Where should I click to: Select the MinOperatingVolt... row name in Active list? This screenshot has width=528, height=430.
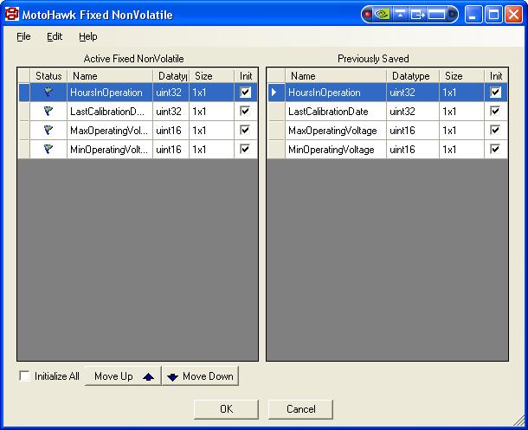click(x=109, y=150)
